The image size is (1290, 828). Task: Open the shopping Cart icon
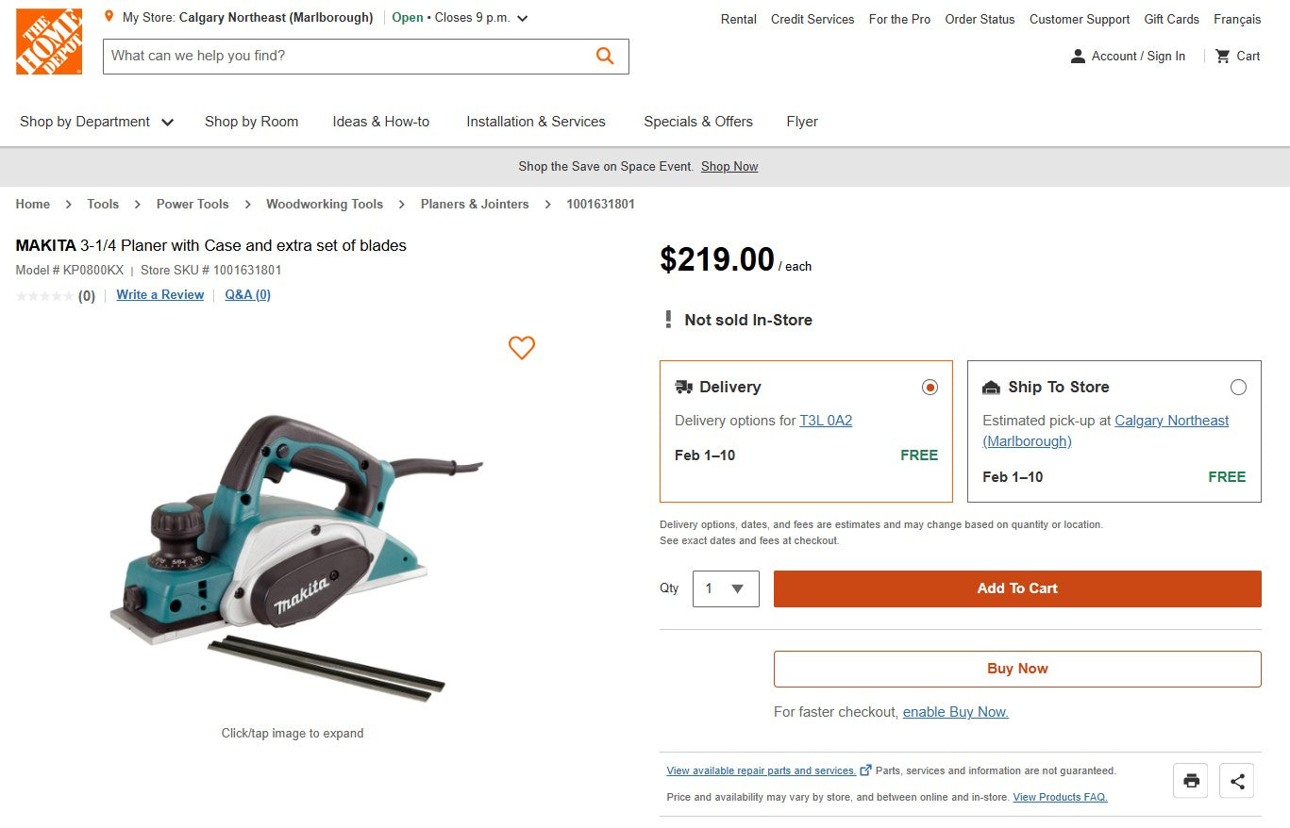(1222, 56)
